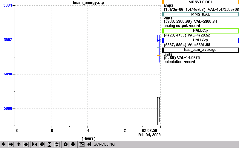Compress the value axis with the hourglass triangles button
The width and height of the screenshot is (239, 148).
coord(50,144)
